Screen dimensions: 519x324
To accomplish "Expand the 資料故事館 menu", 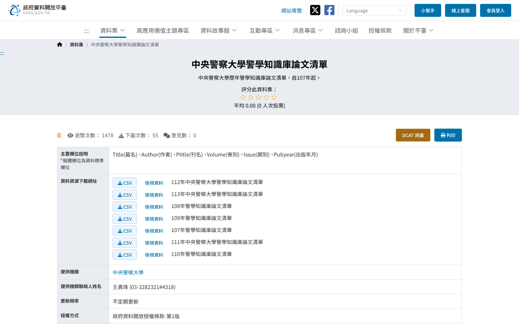I will (x=219, y=30).
